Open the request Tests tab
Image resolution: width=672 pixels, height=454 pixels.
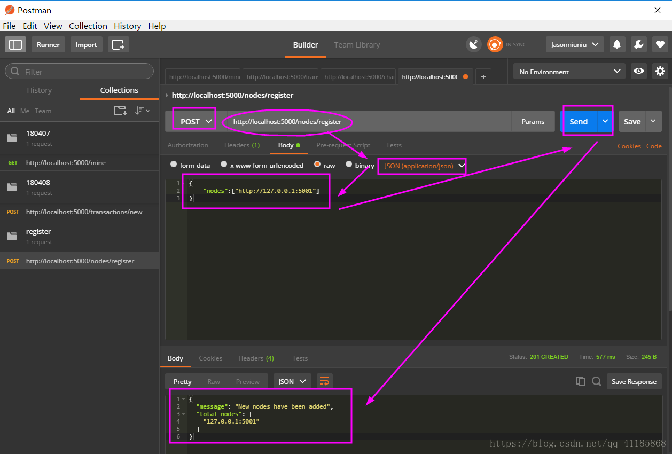[394, 145]
